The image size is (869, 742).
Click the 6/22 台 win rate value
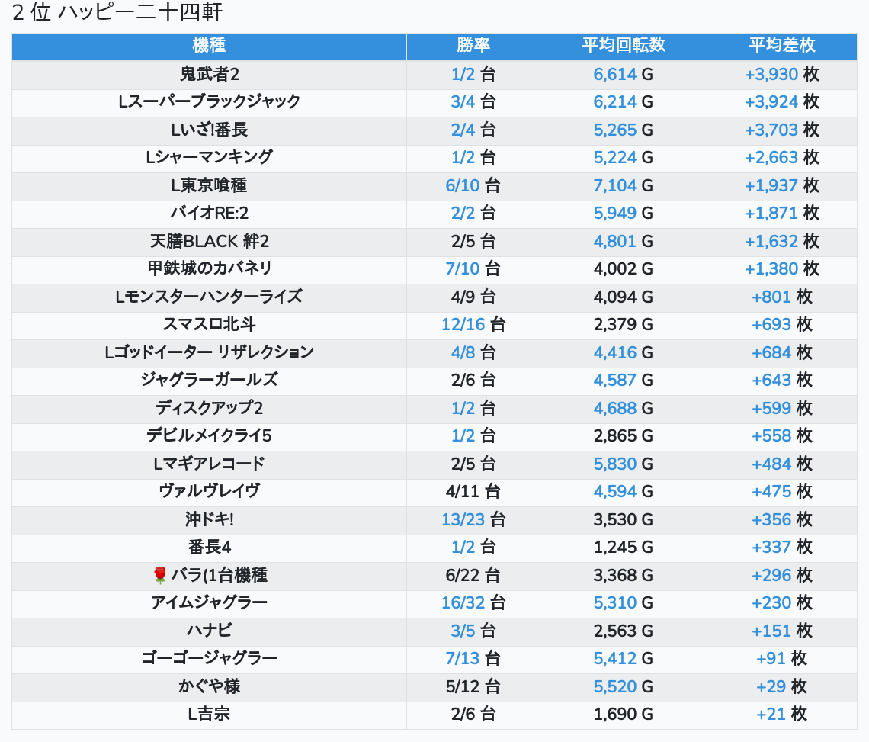473,575
